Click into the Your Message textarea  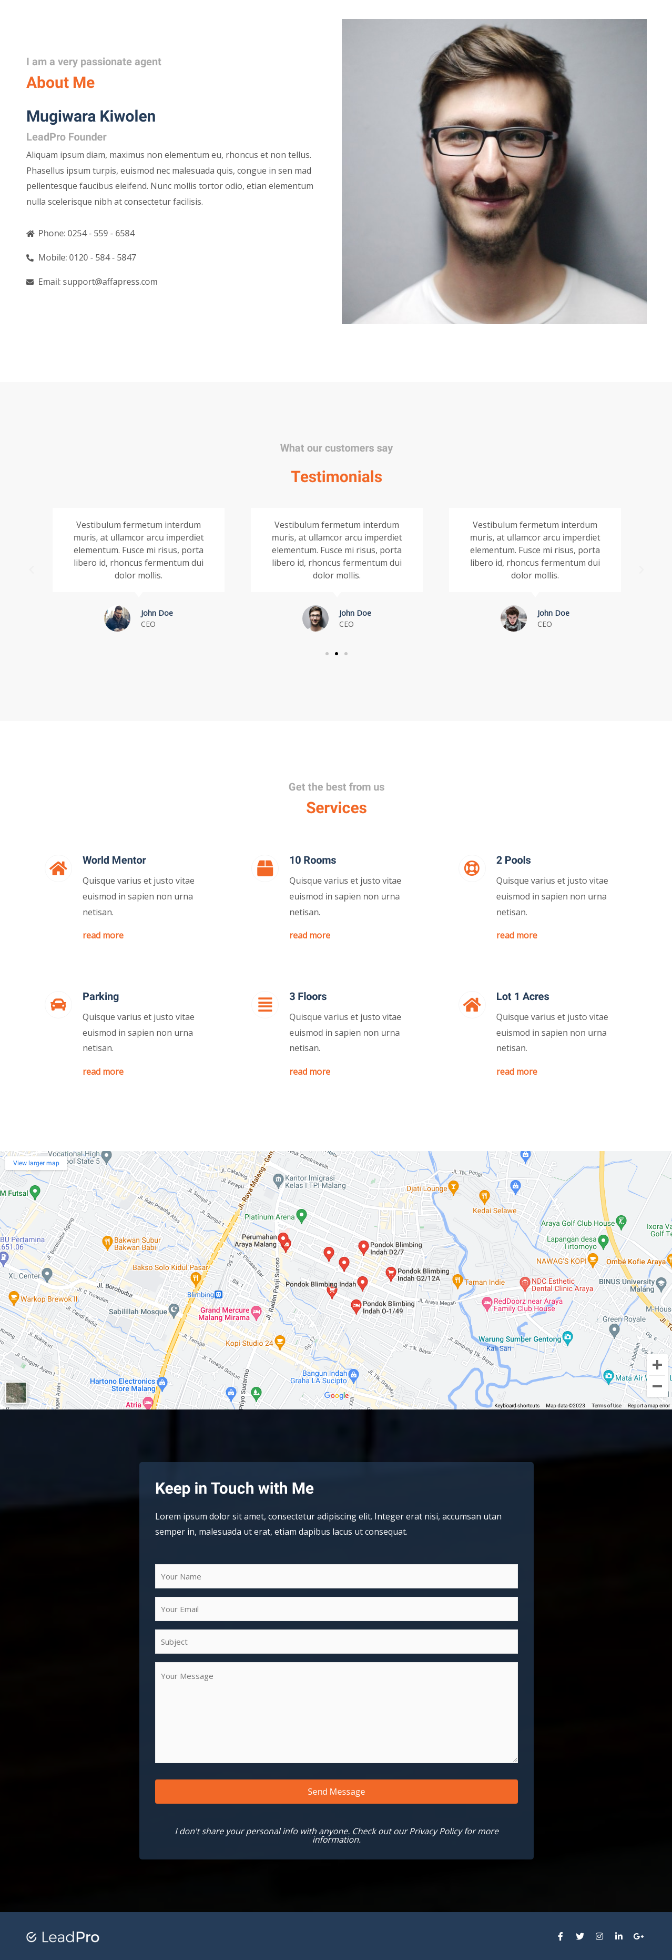tap(336, 1712)
